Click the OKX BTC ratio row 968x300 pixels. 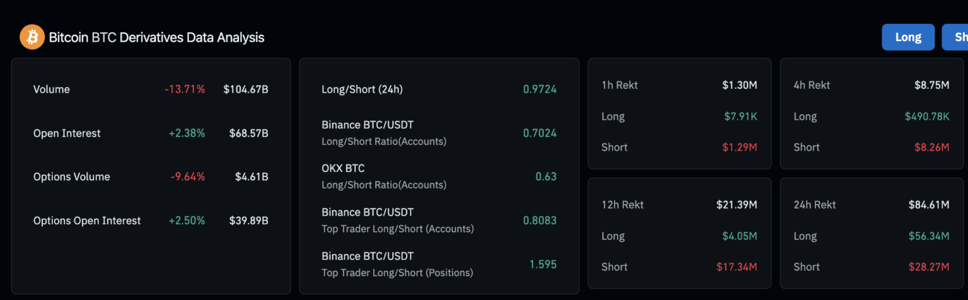point(384,176)
